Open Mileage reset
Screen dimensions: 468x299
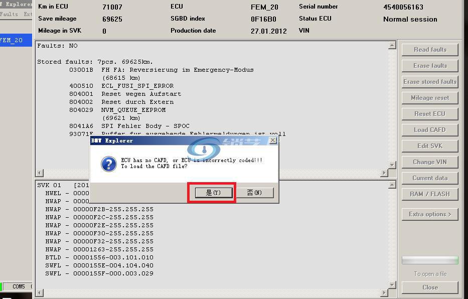(x=430, y=98)
